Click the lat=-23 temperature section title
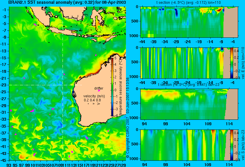Screen dimensions: 245x167 [x=189, y=85]
